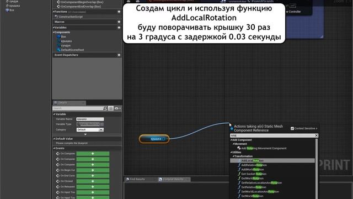Image resolution: width=353 pixels, height=199 pixels.
Task: Select the Details tab
Action: point(69,103)
